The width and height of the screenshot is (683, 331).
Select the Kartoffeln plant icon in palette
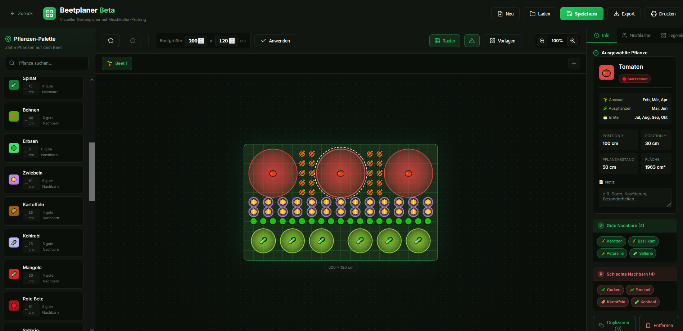coord(14,211)
